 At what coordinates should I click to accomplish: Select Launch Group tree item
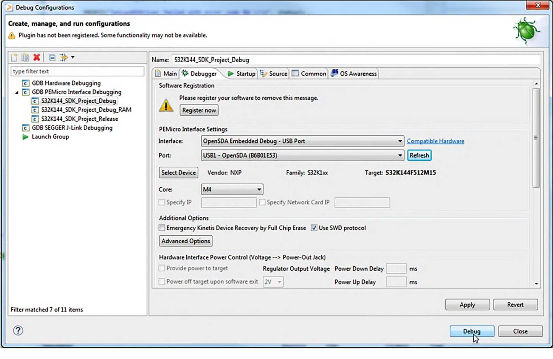pos(50,137)
